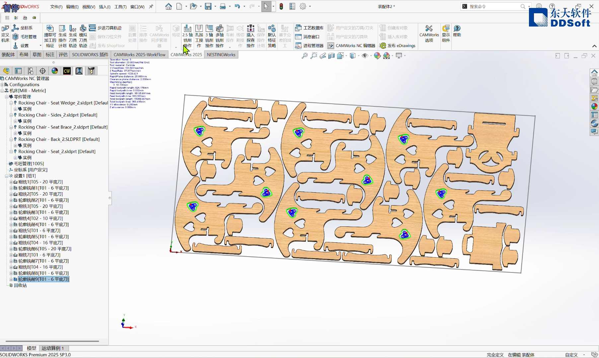
Task: Click 生成操作计划 generate operation plan
Action: point(62,36)
